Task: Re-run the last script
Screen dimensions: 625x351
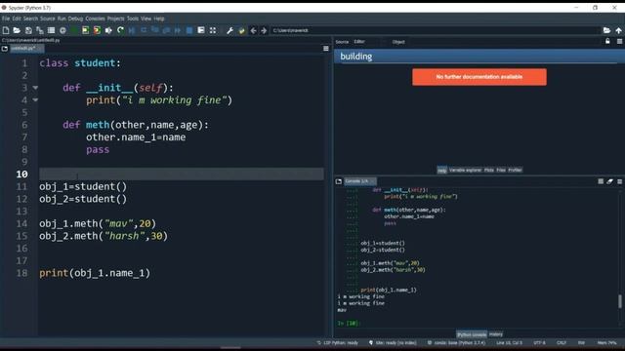Action: [120, 30]
